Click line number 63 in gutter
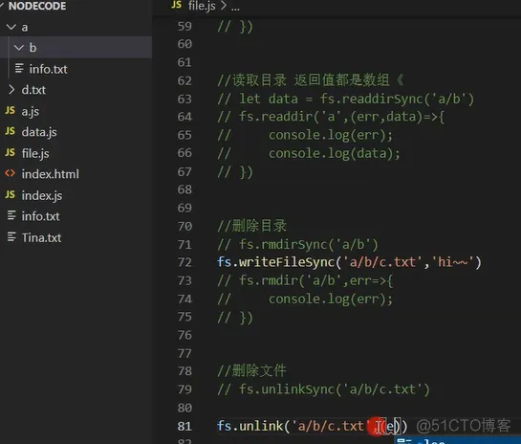The image size is (521, 444). click(x=185, y=100)
